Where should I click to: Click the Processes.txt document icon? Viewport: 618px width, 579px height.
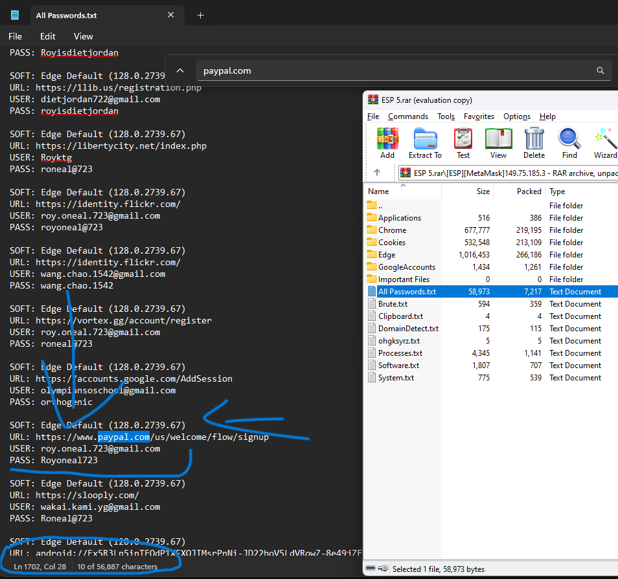372,353
